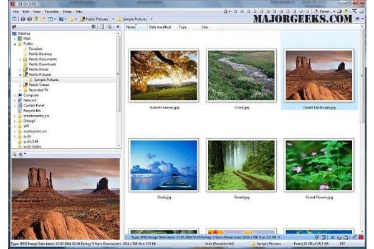The height and width of the screenshot is (249, 374).
Task: Click the yellow folder toolbar icon
Action: [x=42, y=19]
